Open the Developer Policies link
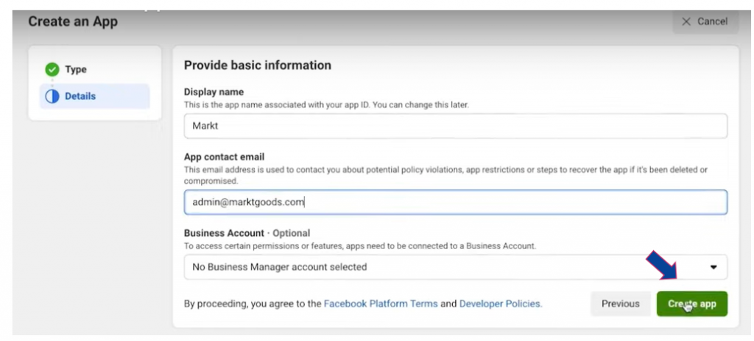The width and height of the screenshot is (754, 341). pos(500,304)
